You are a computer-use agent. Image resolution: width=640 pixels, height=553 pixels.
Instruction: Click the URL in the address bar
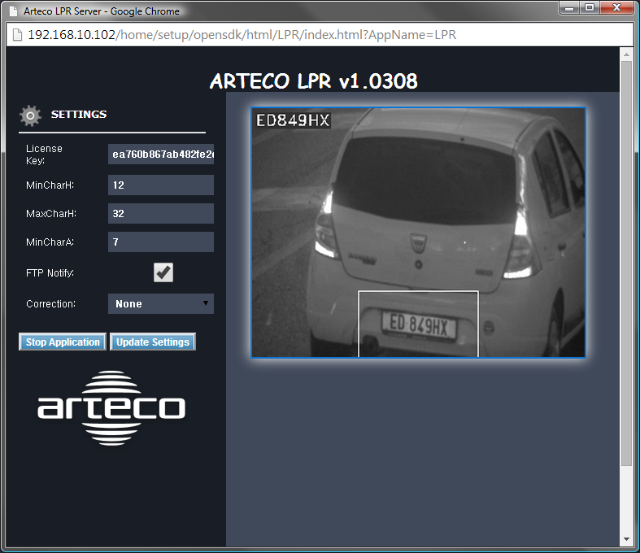click(x=242, y=35)
